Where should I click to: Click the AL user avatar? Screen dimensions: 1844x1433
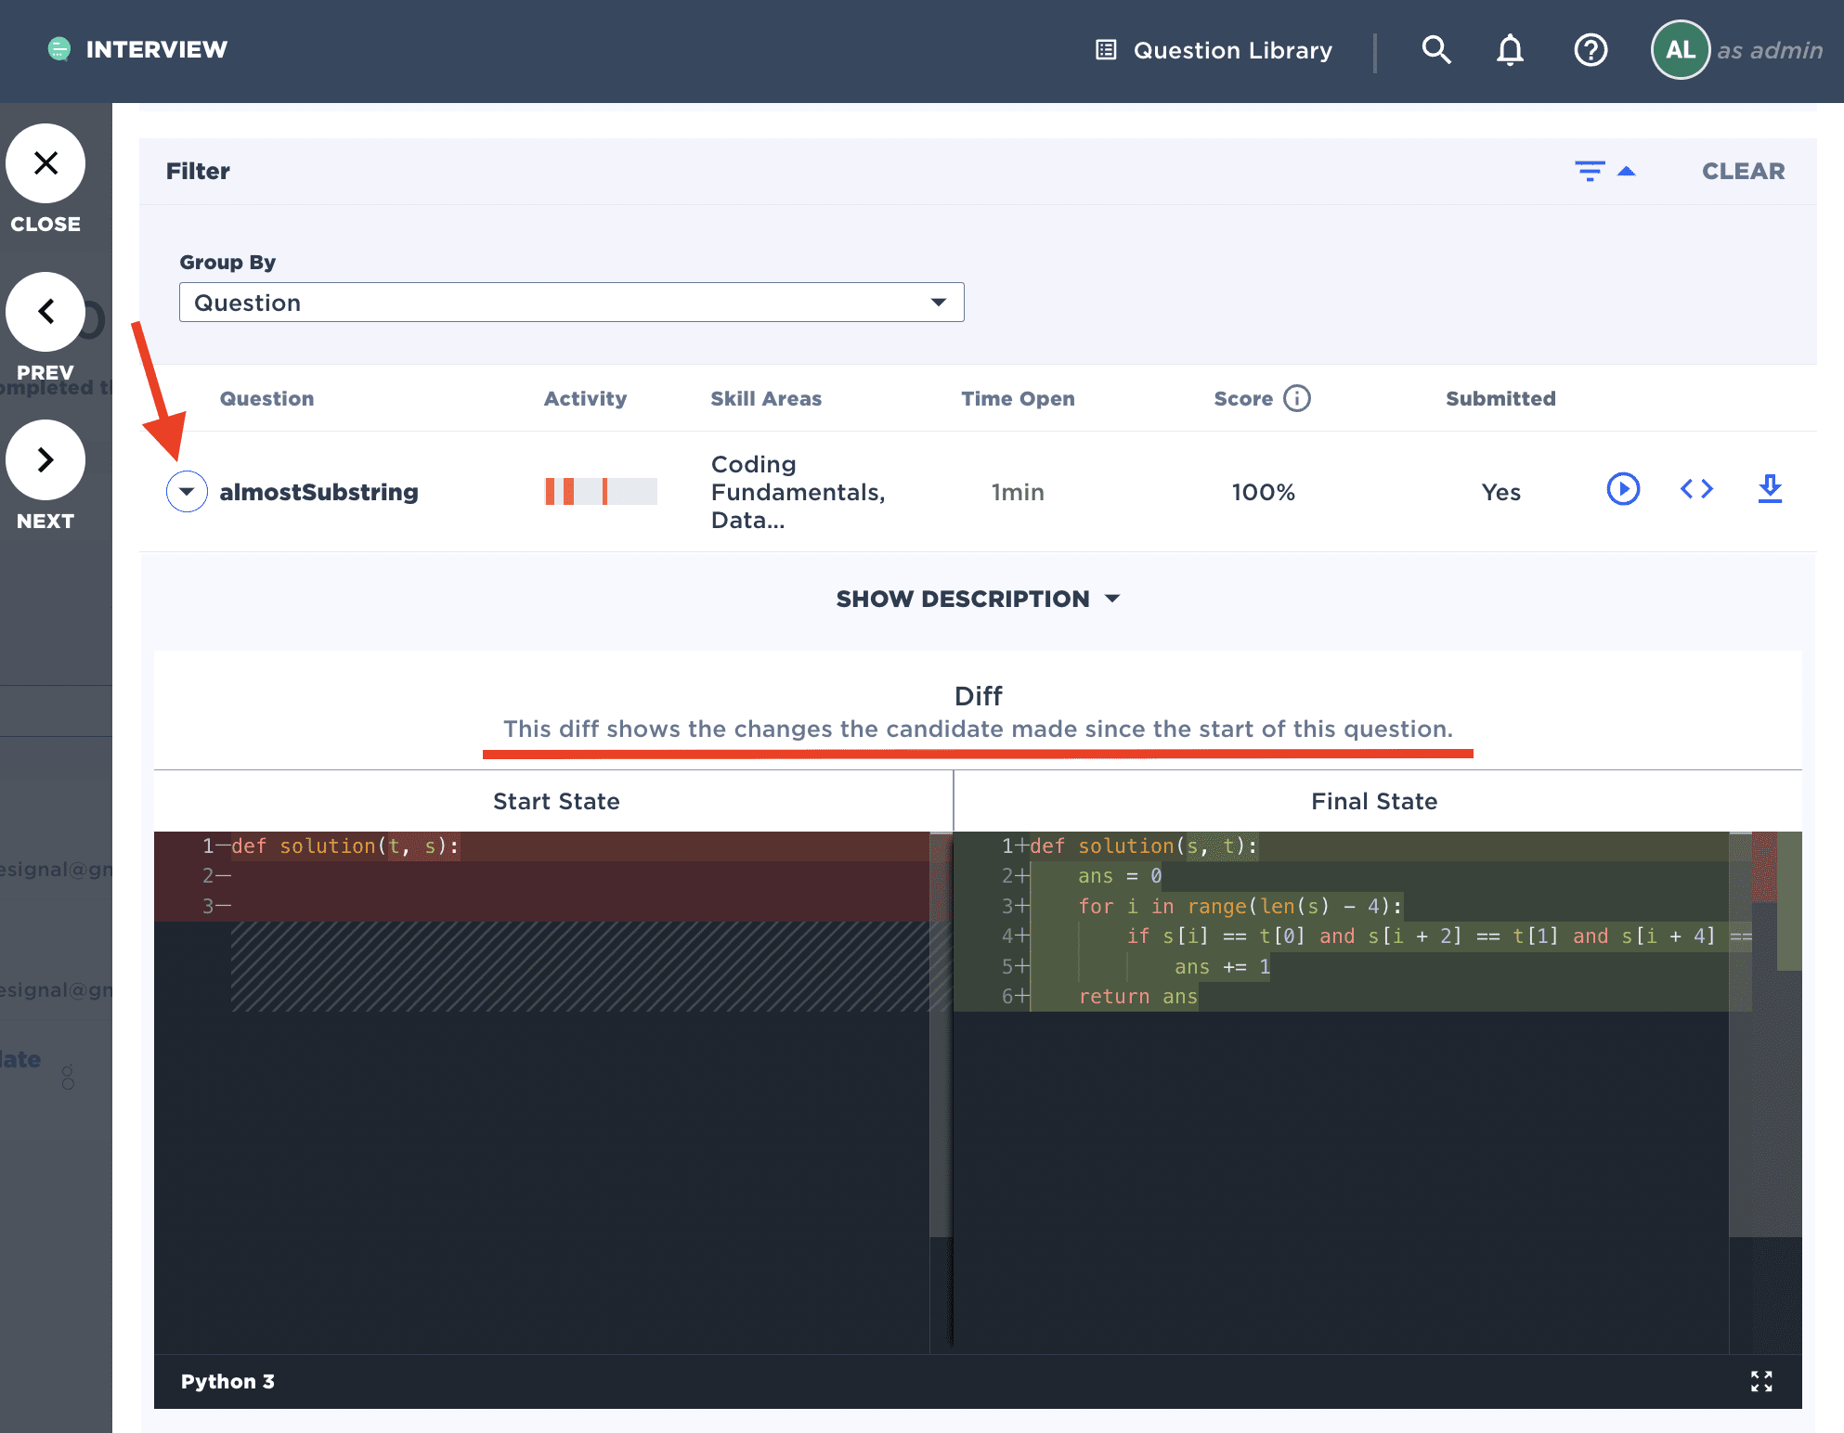click(1680, 49)
